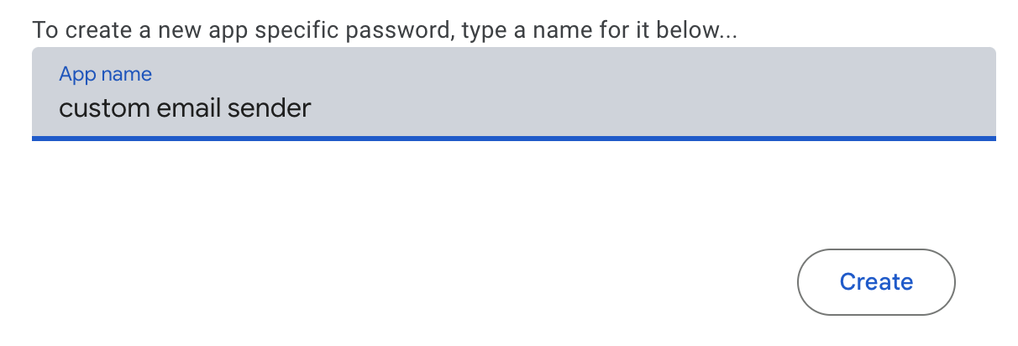The height and width of the screenshot is (346, 1018).
Task: Click the floating "App name" label
Action: (105, 74)
